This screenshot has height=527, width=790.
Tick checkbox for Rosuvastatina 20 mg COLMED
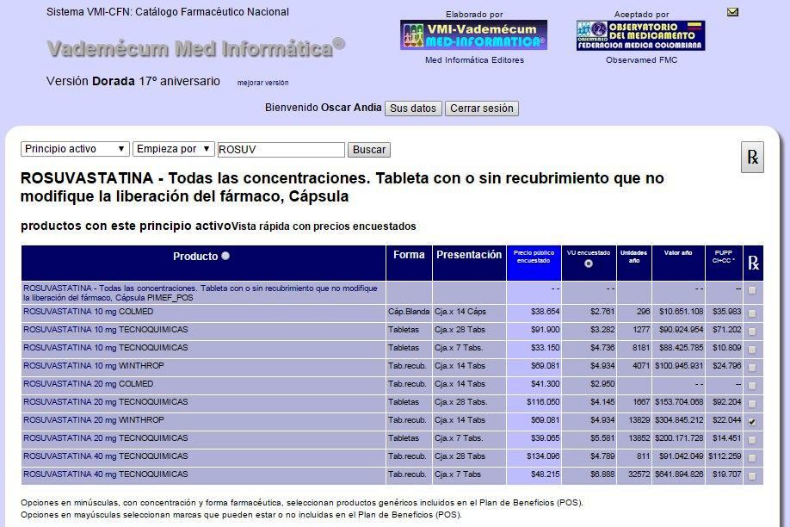point(752,386)
